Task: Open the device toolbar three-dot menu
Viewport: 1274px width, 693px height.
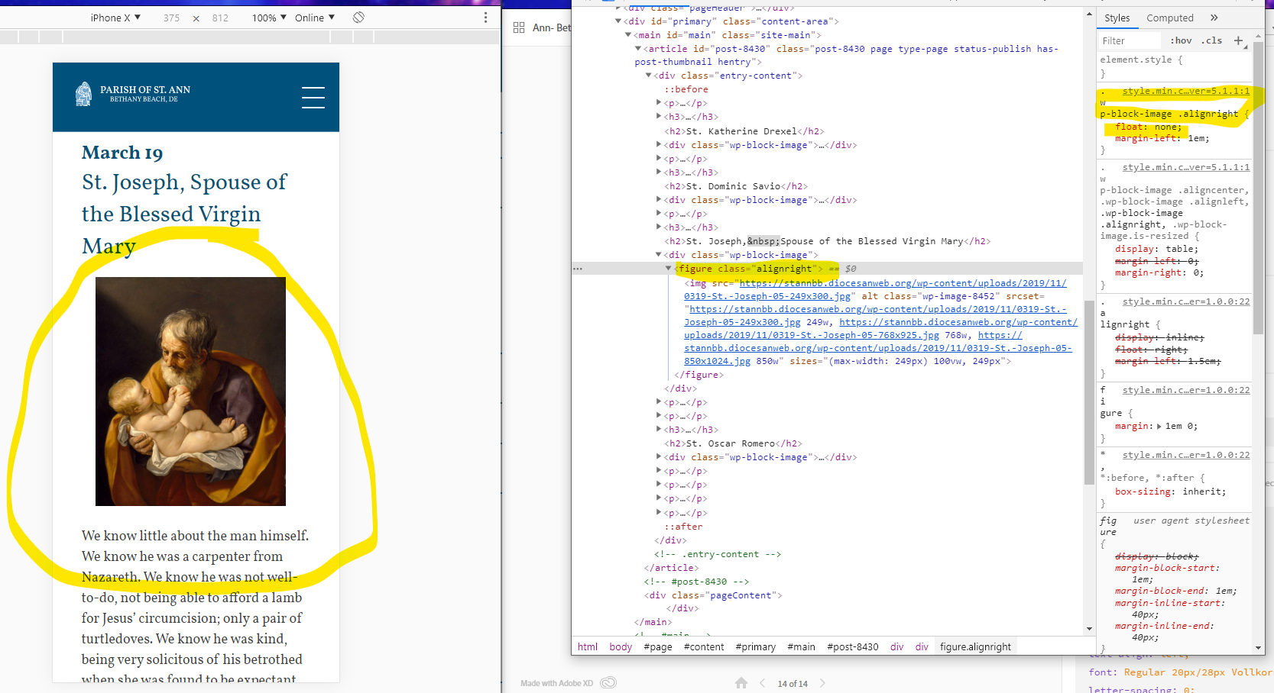Action: (485, 18)
